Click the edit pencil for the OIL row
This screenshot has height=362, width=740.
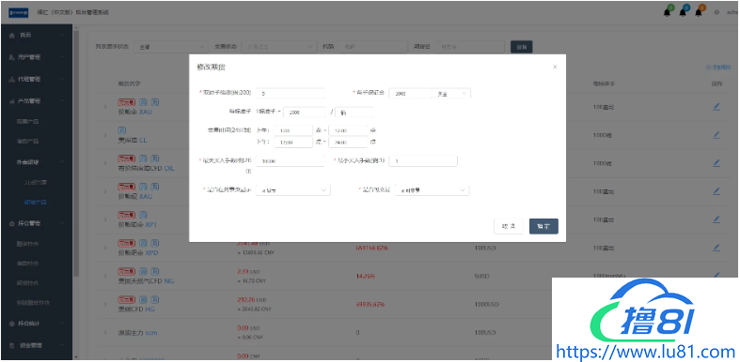coord(716,163)
